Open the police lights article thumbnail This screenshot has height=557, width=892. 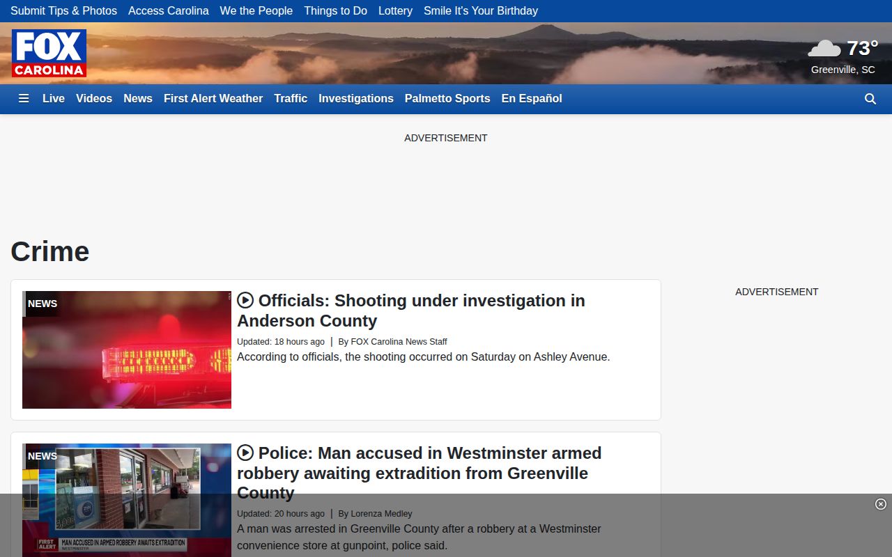(127, 350)
